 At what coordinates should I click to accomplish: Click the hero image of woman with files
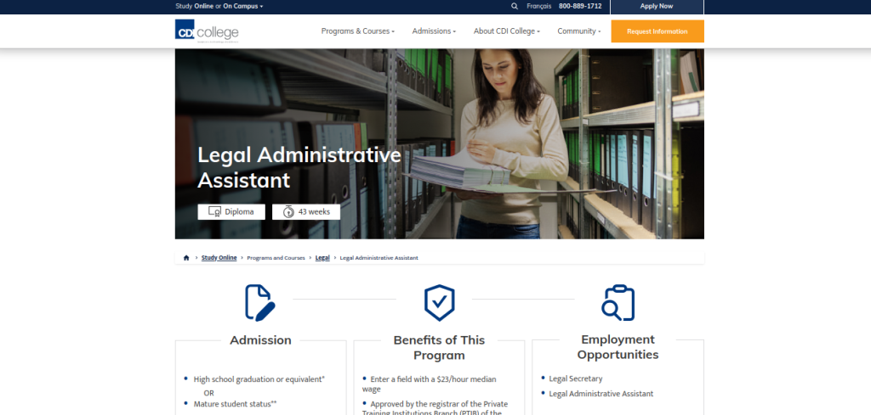pyautogui.click(x=440, y=143)
